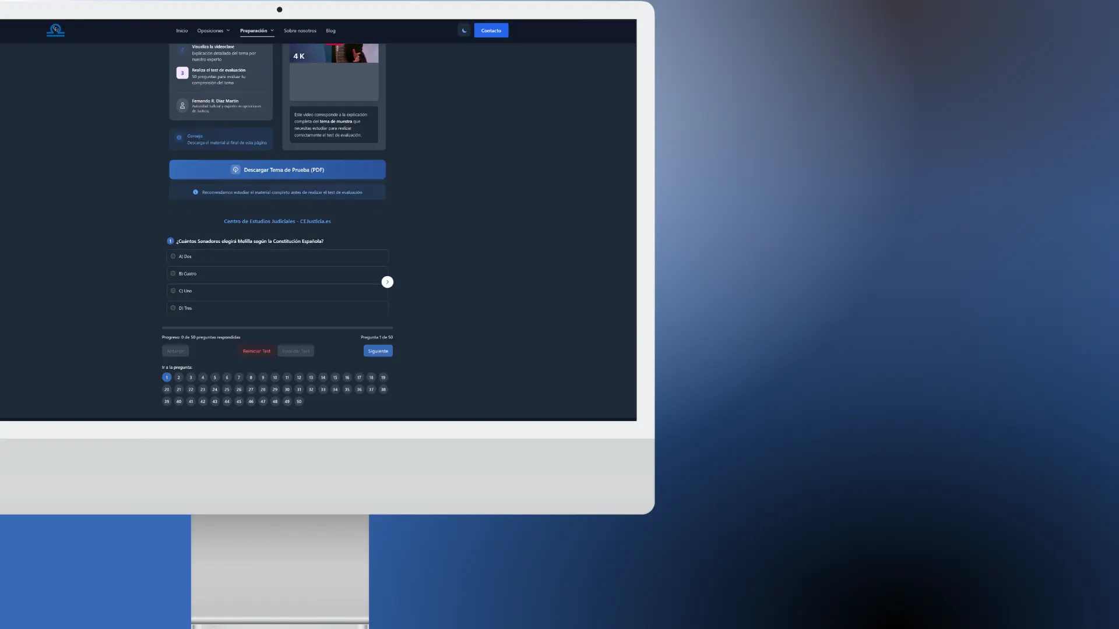
Task: Click the cloud download icon on the Descargar button
Action: (235, 169)
